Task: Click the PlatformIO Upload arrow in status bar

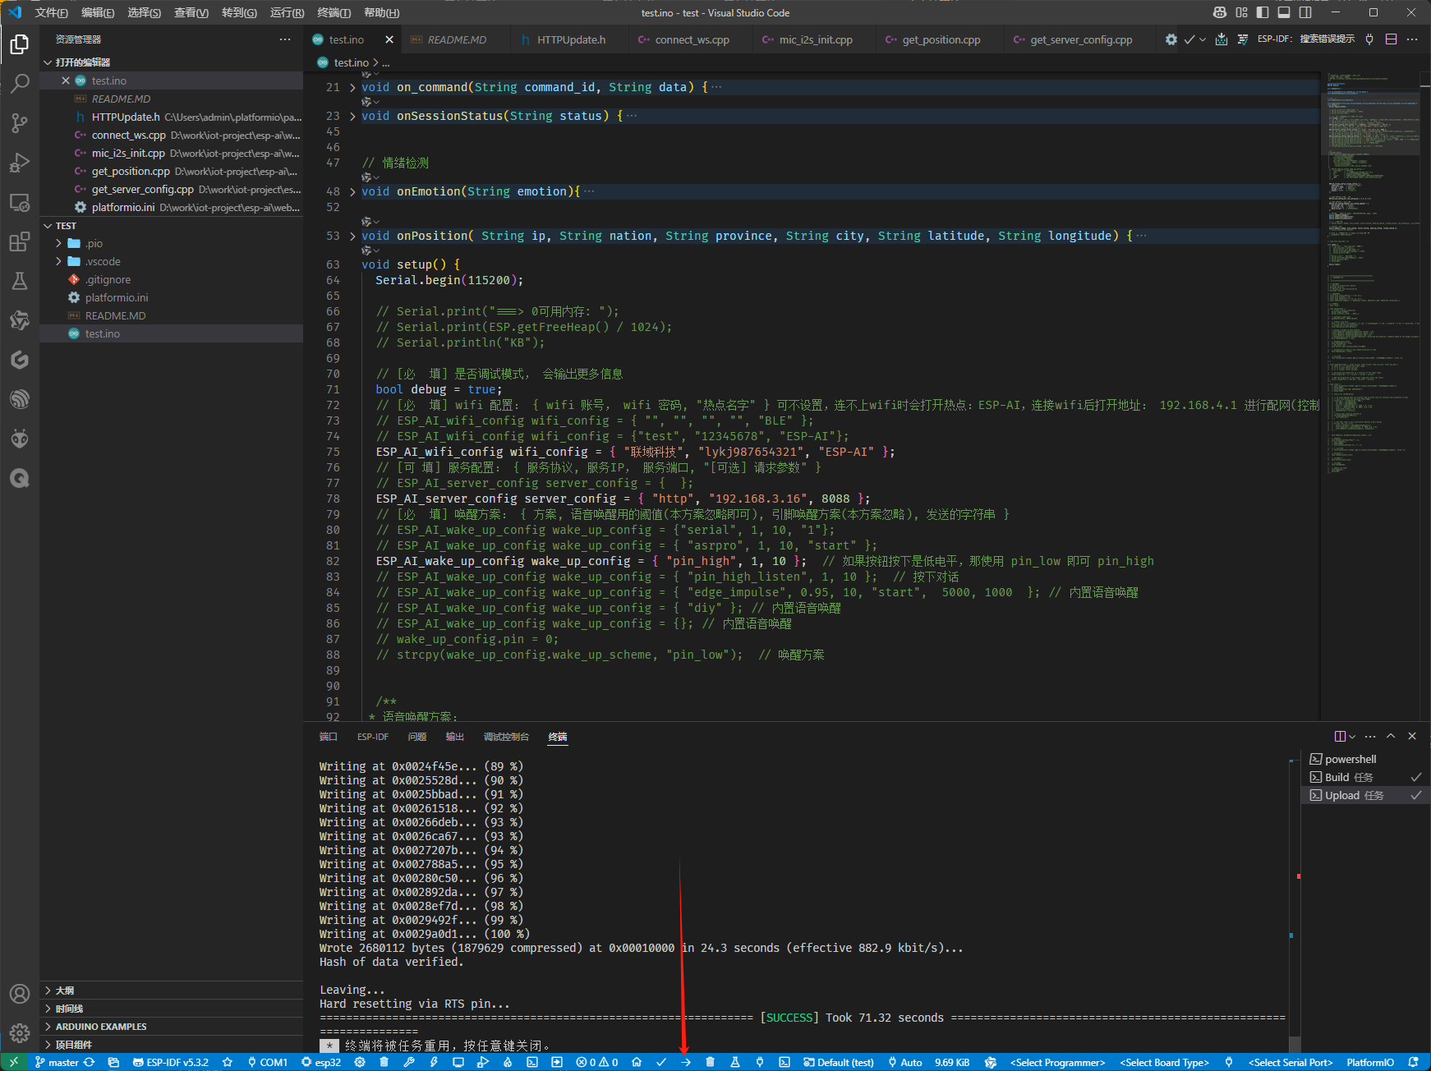Action: [686, 1062]
